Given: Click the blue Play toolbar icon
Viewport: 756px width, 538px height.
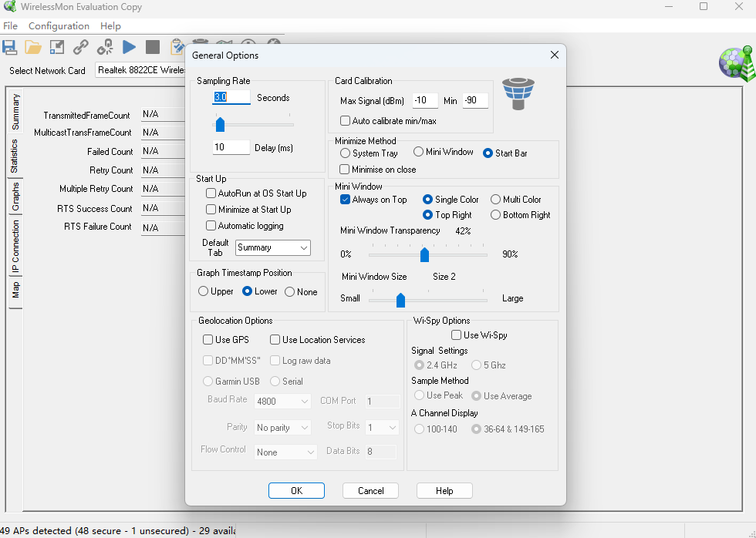Looking at the screenshot, I should (x=129, y=47).
